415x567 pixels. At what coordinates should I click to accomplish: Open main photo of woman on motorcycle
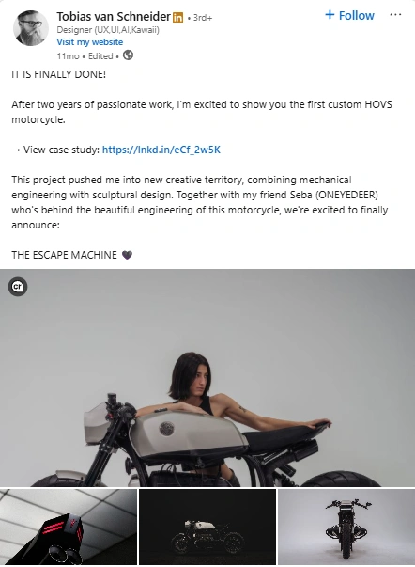click(207, 378)
